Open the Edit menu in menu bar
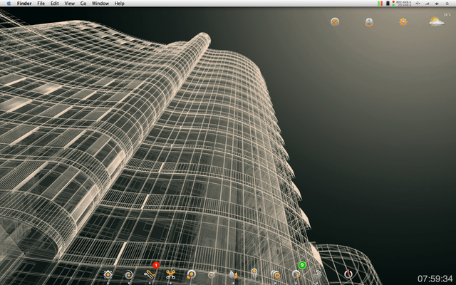The image size is (456, 285). [55, 4]
